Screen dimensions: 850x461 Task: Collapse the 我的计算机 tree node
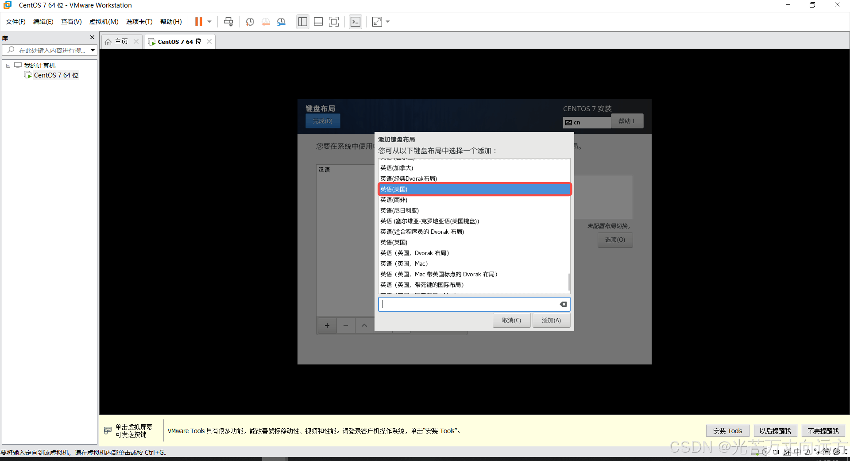8,66
